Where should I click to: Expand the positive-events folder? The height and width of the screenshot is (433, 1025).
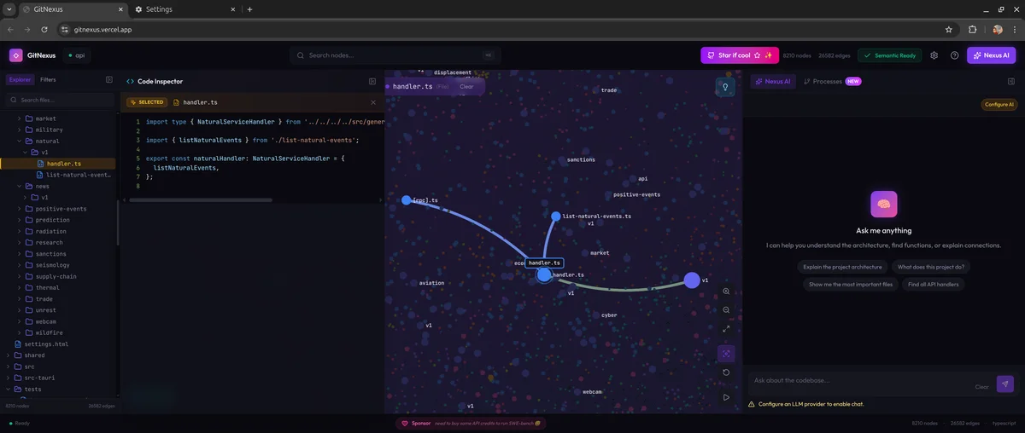click(x=61, y=209)
